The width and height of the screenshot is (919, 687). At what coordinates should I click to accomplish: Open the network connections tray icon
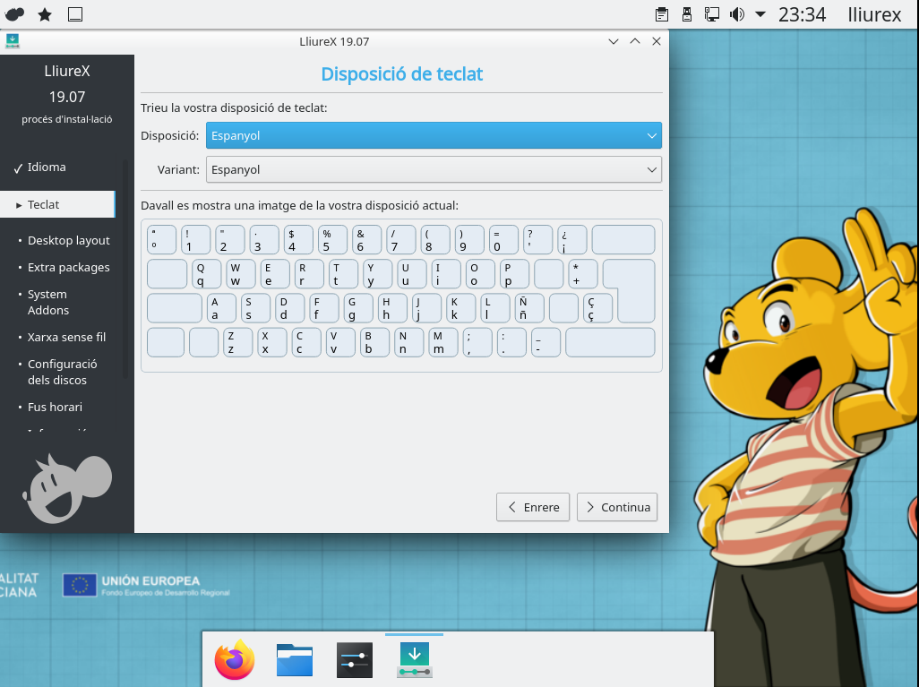tap(711, 14)
